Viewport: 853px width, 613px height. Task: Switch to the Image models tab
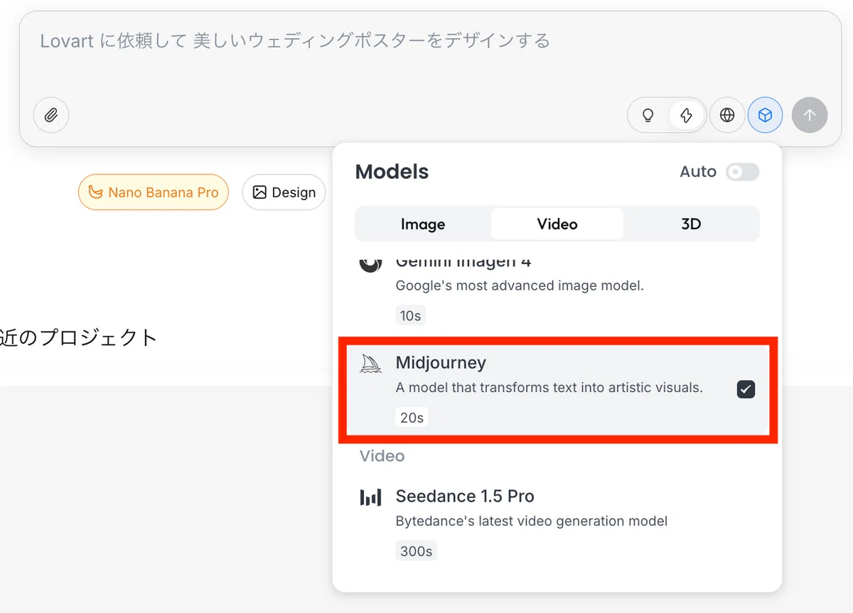pyautogui.click(x=423, y=224)
